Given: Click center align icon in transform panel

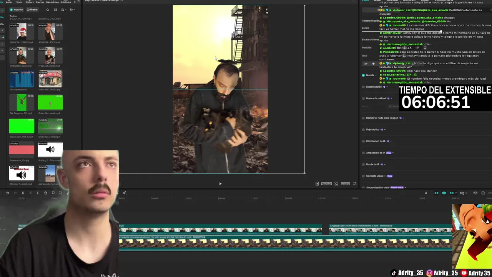Looking at the screenshot, I should click(373, 64).
